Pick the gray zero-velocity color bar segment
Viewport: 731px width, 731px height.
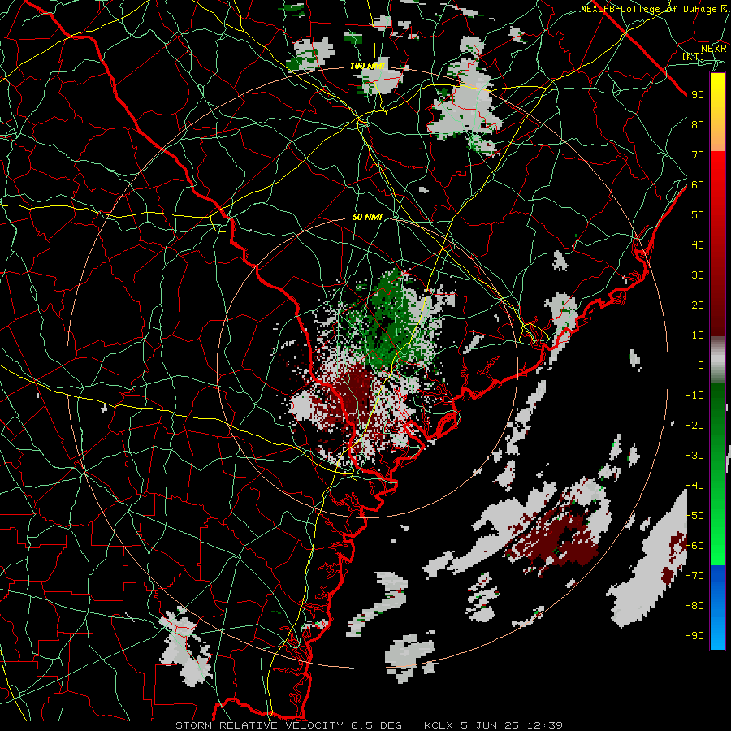tap(717, 360)
